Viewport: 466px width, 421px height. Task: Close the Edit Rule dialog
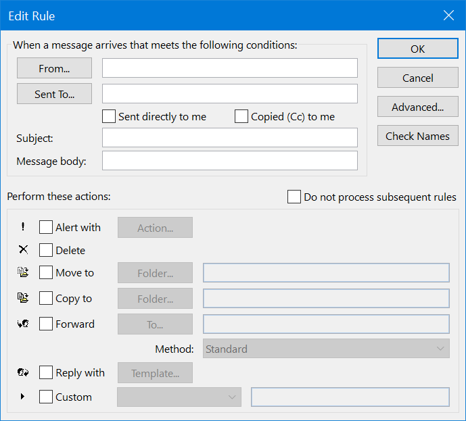[448, 16]
